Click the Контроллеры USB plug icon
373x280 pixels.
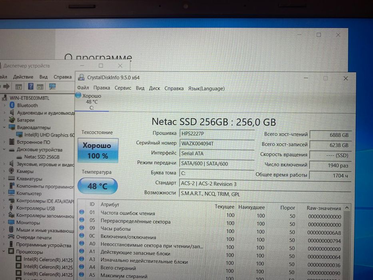(x=12, y=208)
